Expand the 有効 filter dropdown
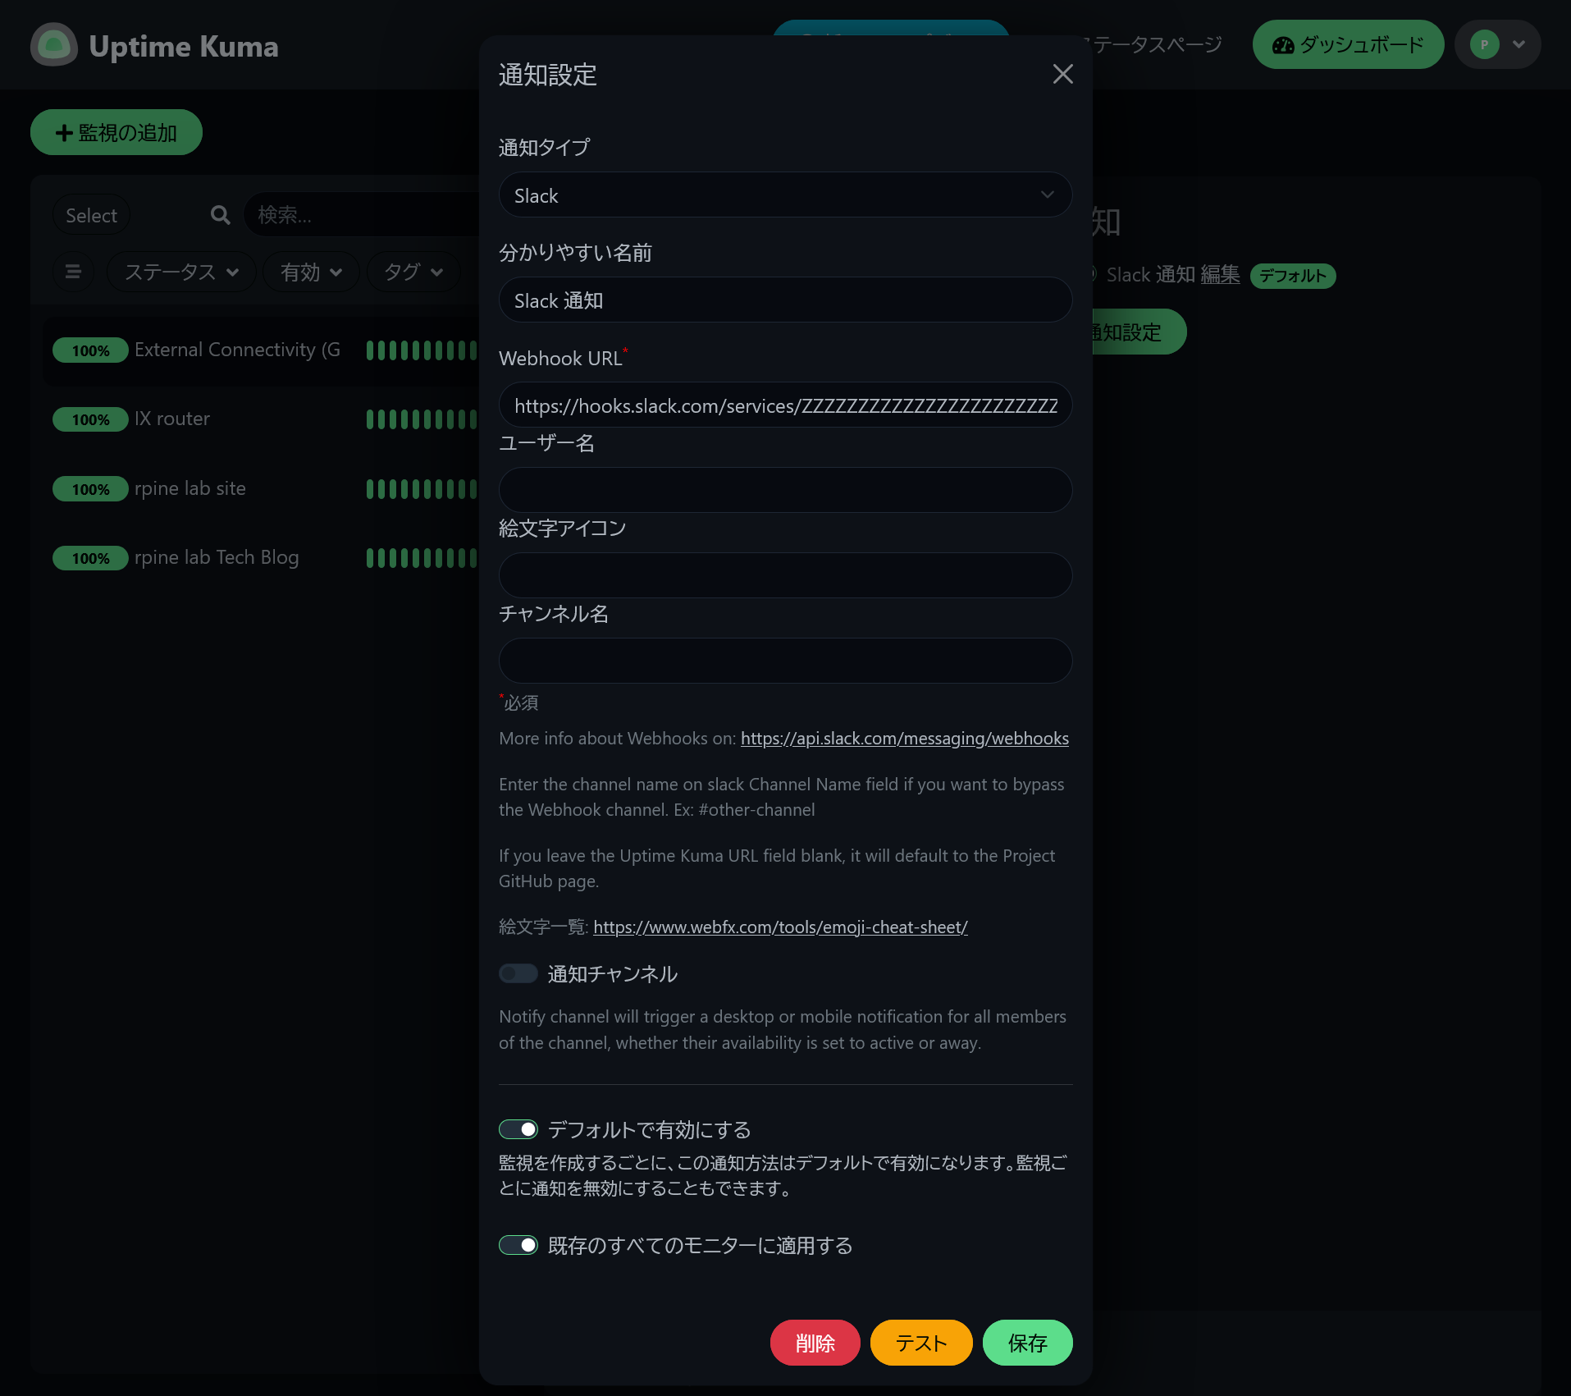The height and width of the screenshot is (1396, 1571). coord(311,272)
